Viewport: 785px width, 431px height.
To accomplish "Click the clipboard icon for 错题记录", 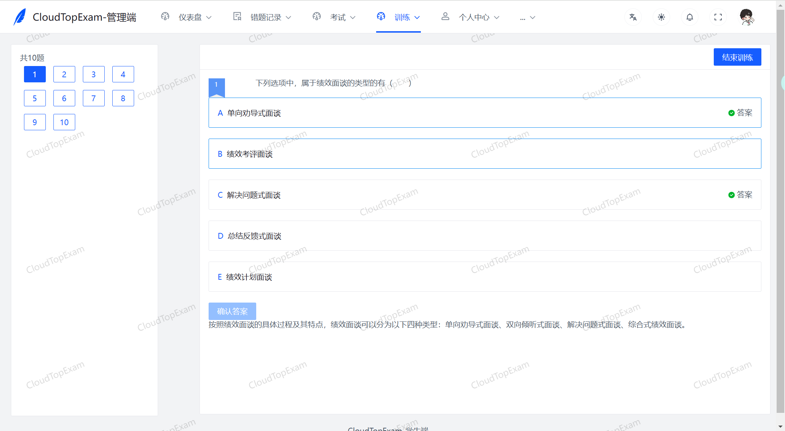I will (x=237, y=17).
